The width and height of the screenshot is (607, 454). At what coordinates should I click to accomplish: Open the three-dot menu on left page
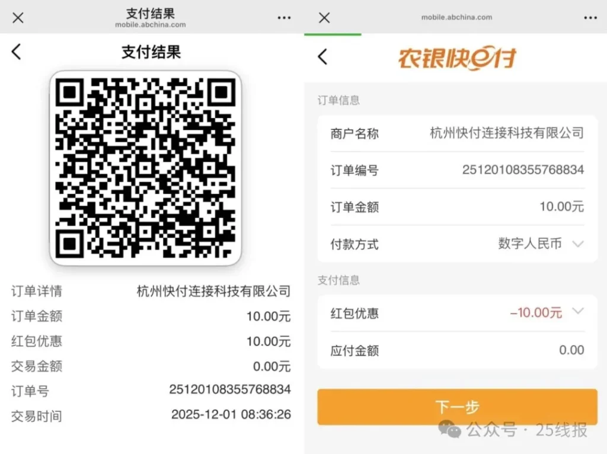click(x=284, y=18)
